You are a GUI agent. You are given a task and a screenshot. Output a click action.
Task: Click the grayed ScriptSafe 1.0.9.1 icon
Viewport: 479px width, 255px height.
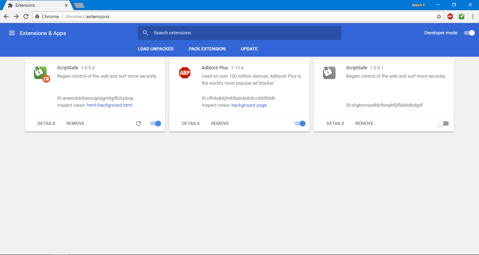click(x=329, y=72)
